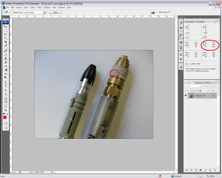222x178 pixels.
Task: Select the Notes tool
Action: click(6, 98)
